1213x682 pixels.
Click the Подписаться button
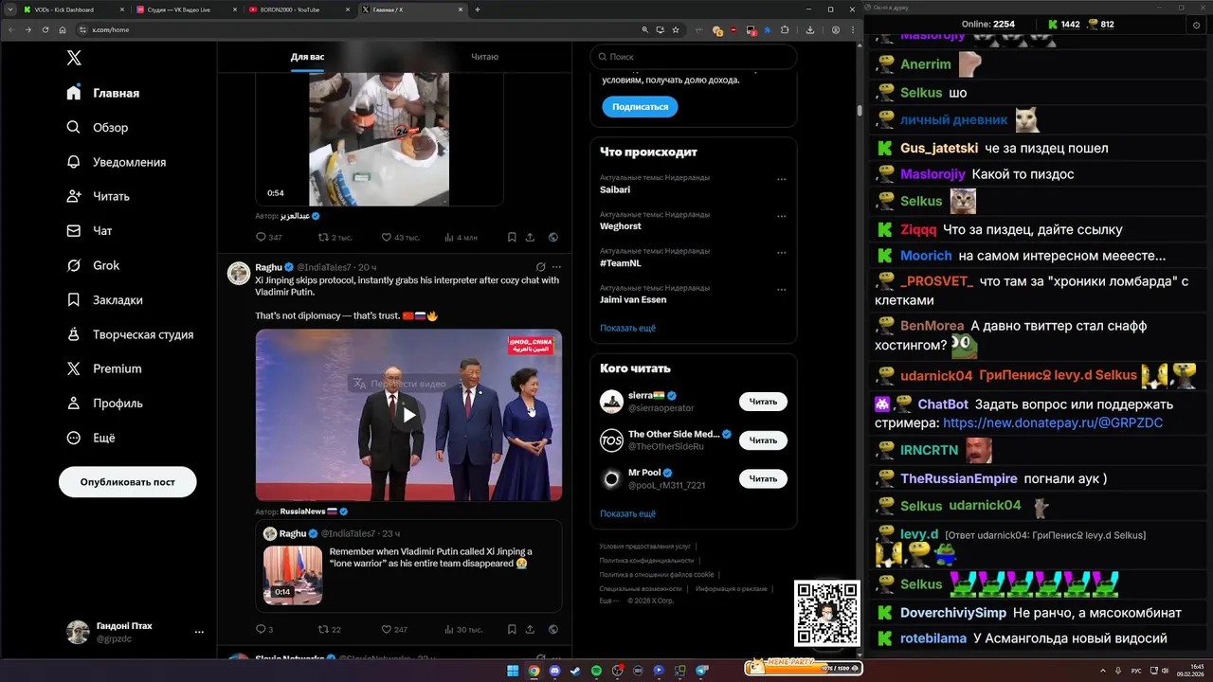[640, 107]
